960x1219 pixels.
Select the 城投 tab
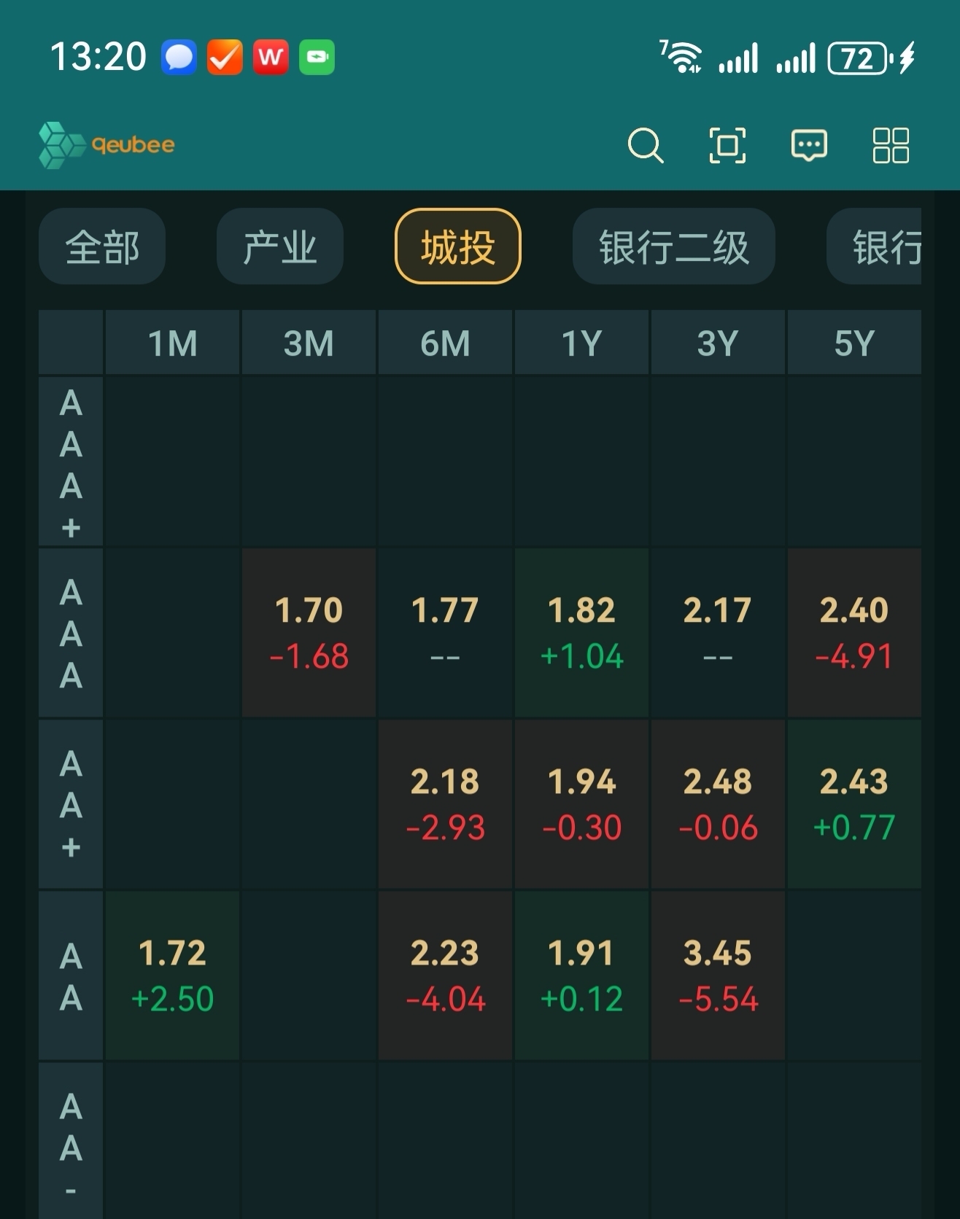[x=457, y=246]
